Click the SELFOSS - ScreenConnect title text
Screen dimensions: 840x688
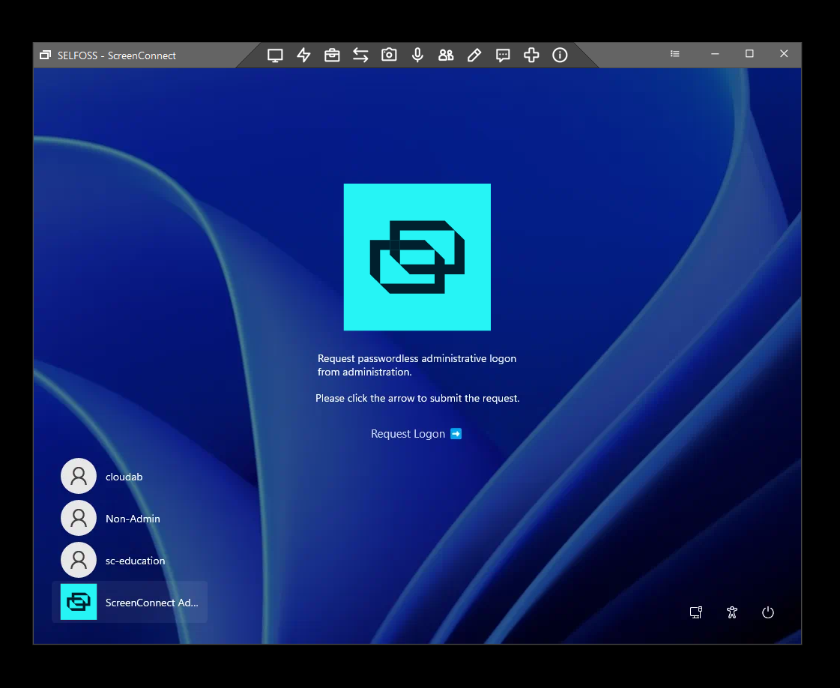tap(117, 55)
